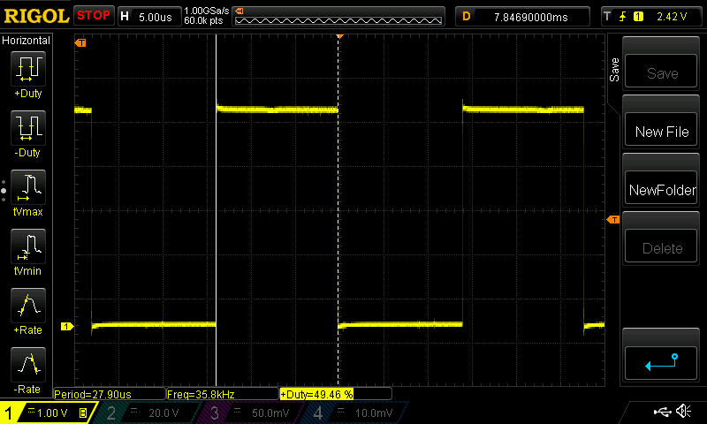Select the -Duty measurement icon

click(x=27, y=128)
